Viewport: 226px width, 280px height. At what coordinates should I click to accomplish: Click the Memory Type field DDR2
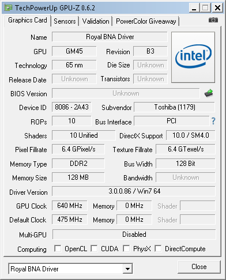(78, 164)
